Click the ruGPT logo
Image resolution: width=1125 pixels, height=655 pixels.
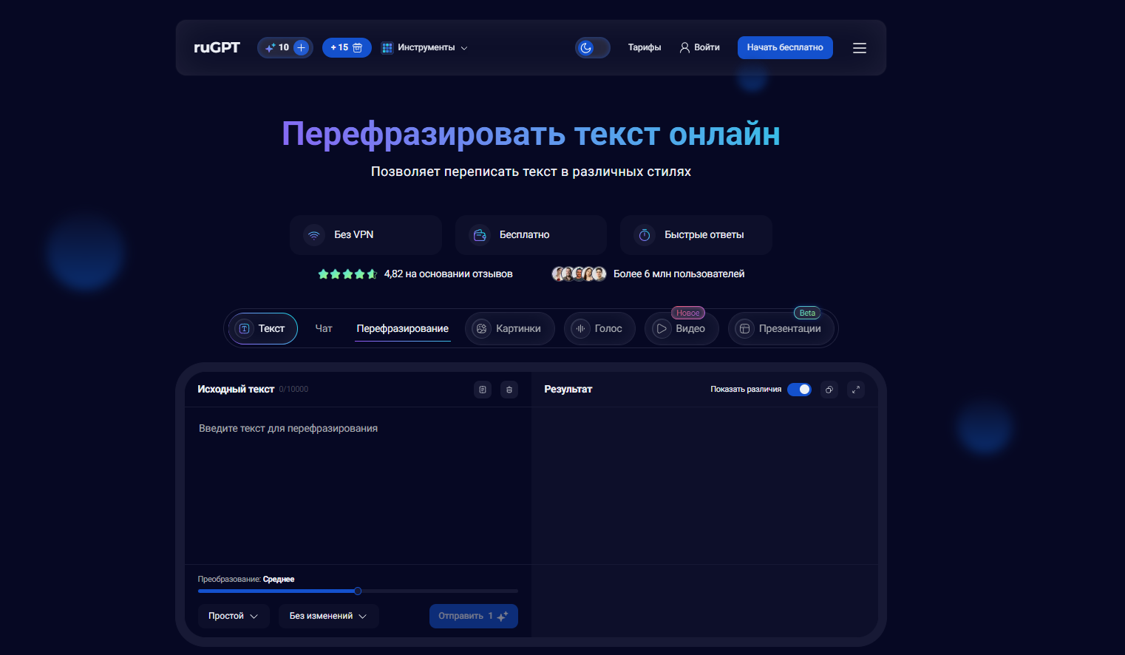[x=217, y=47]
